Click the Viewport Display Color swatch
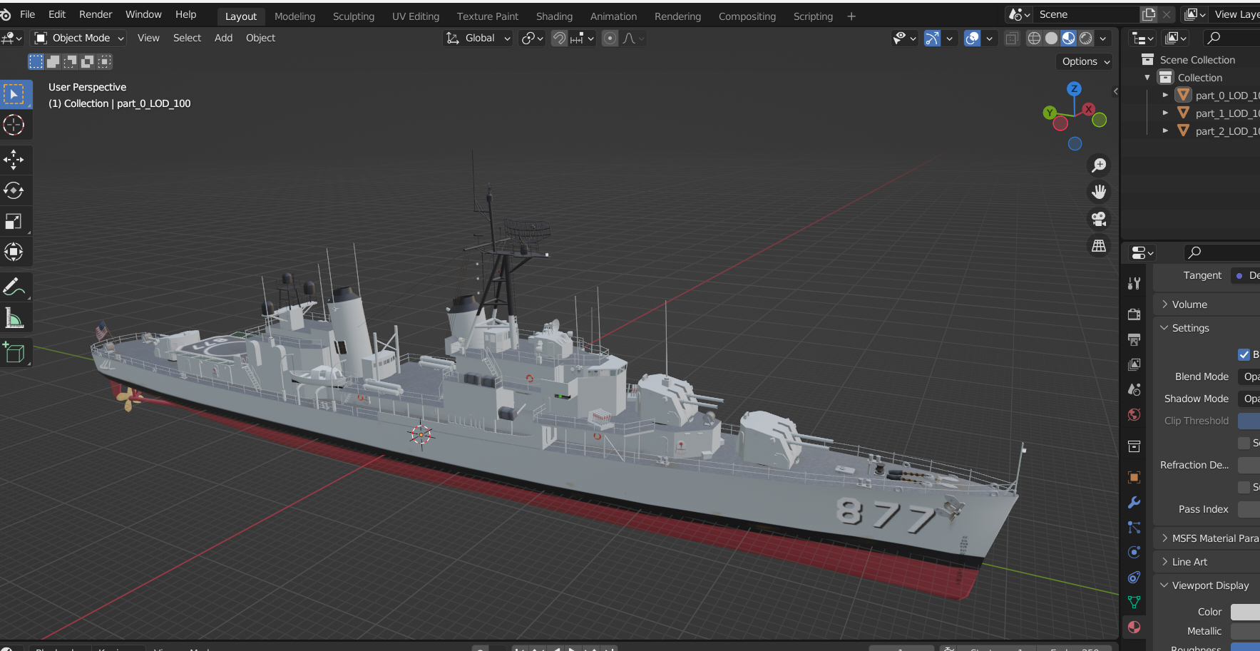 point(1246,612)
